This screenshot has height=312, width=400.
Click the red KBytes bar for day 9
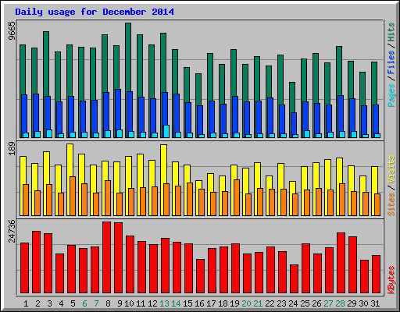[x=118, y=257]
